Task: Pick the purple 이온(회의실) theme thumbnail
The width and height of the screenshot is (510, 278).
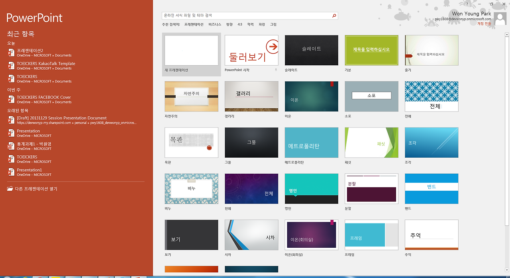Action: 312,235
